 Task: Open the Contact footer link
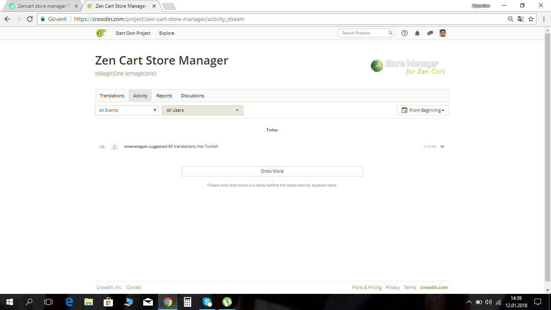pos(134,287)
